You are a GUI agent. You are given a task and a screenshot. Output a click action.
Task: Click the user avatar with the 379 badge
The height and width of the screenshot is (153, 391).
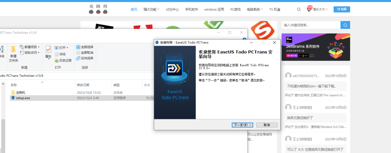(309, 9)
